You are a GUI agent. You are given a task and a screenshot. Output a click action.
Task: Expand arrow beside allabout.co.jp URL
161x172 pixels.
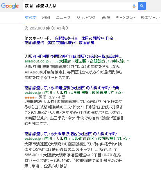pos(128,61)
